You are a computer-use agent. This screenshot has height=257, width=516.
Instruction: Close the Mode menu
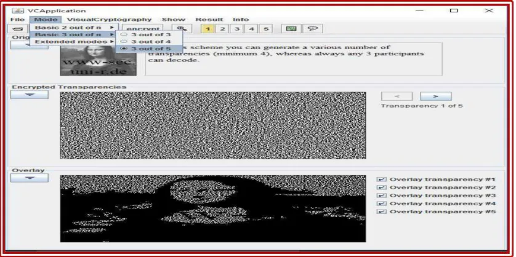(x=46, y=20)
